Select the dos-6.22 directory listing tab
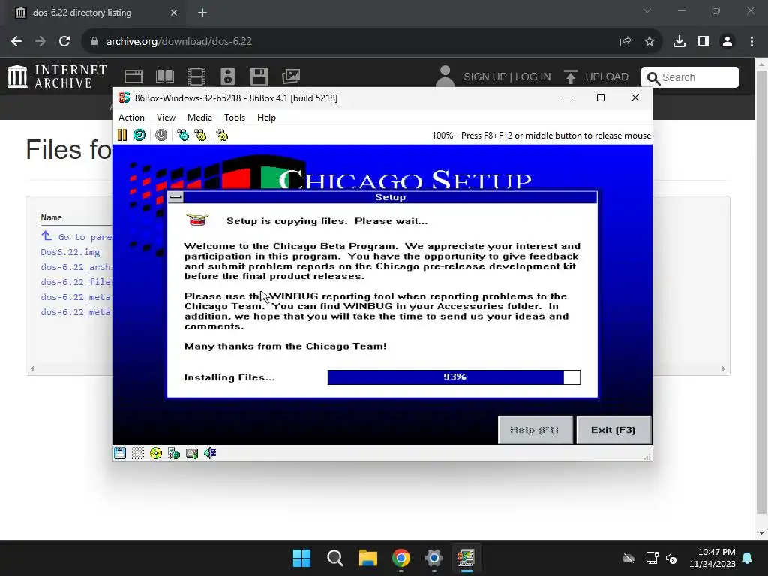The height and width of the screenshot is (576, 768). (x=95, y=13)
